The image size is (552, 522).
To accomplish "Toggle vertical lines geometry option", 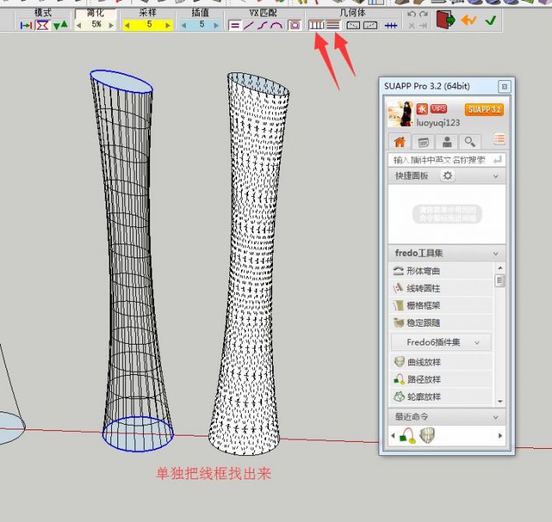I will coord(316,25).
